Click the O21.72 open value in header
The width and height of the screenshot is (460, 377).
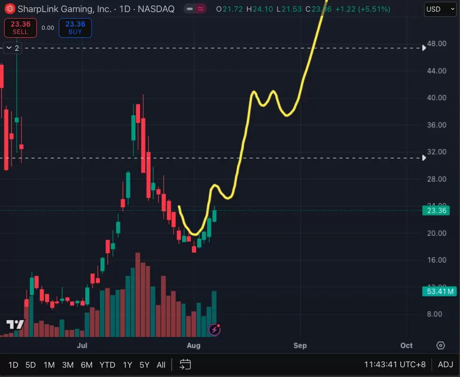[x=230, y=9]
